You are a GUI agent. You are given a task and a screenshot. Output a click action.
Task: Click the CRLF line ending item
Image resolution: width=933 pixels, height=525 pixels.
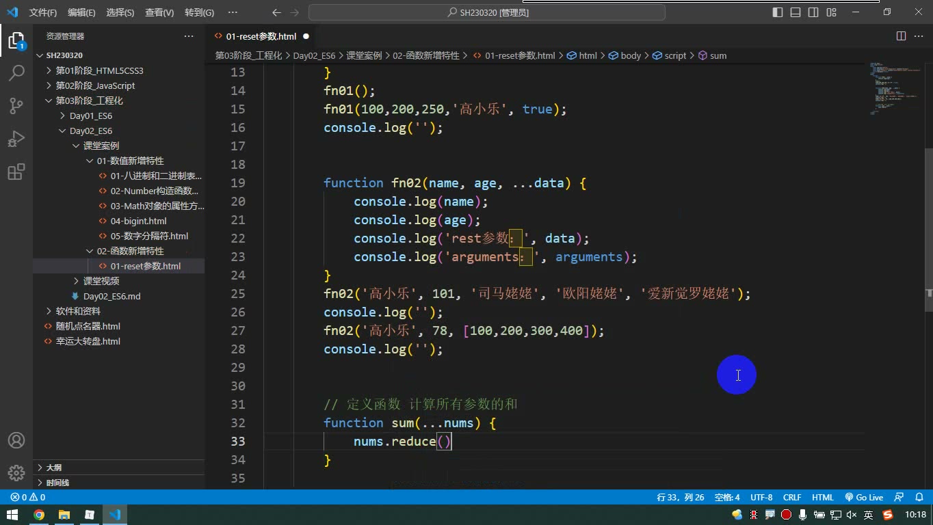click(792, 498)
